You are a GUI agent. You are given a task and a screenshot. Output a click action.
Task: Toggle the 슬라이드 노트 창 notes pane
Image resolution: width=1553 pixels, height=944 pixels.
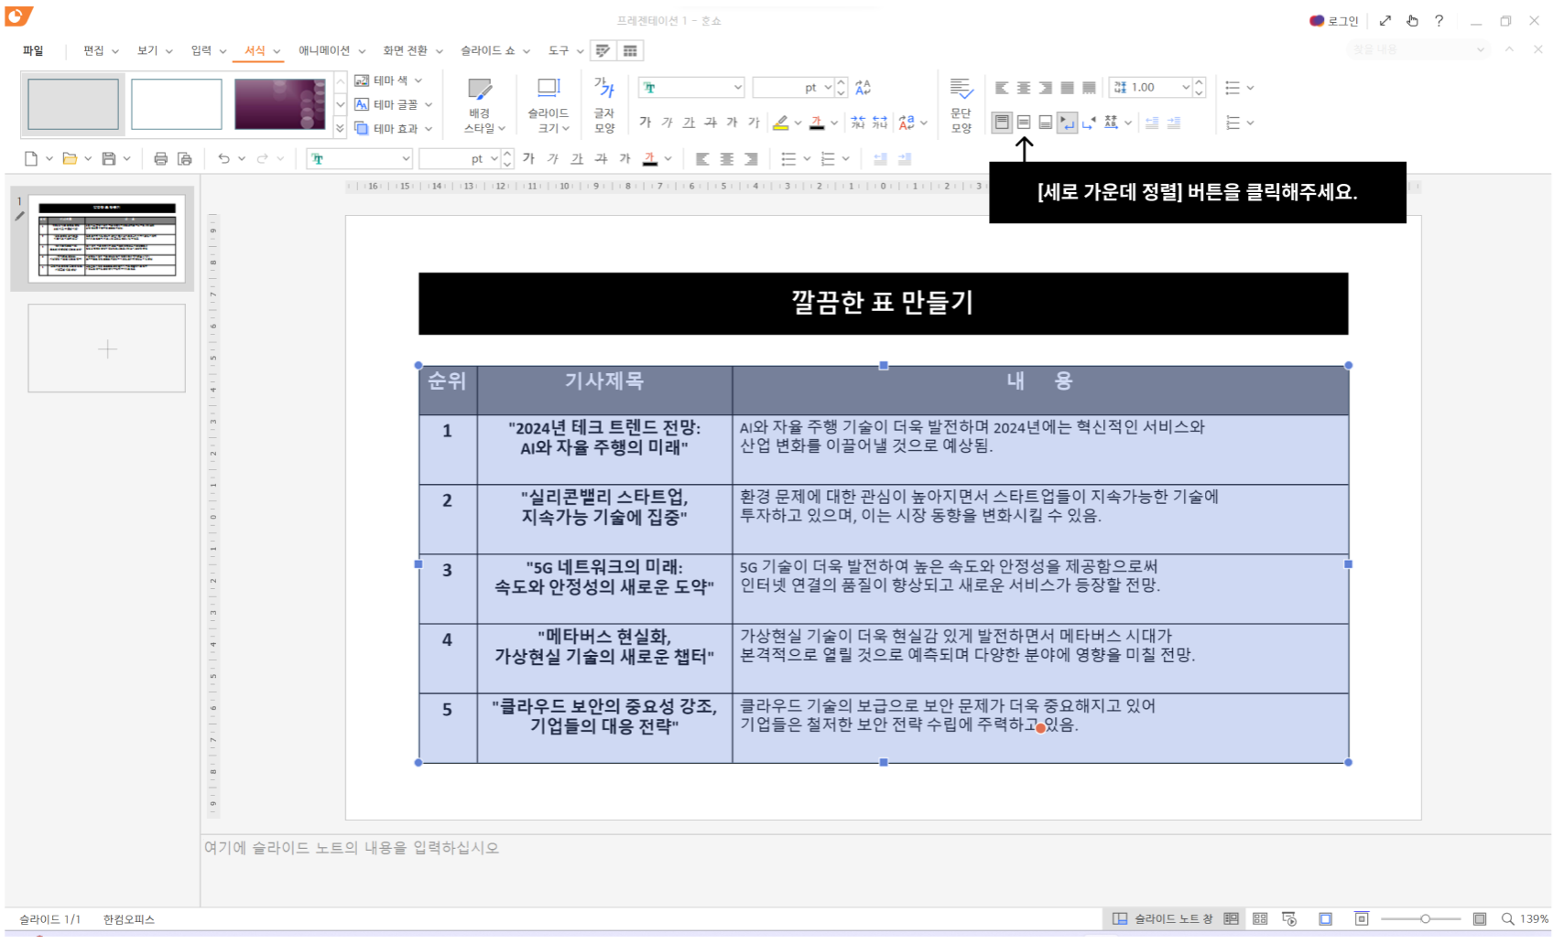1163,919
